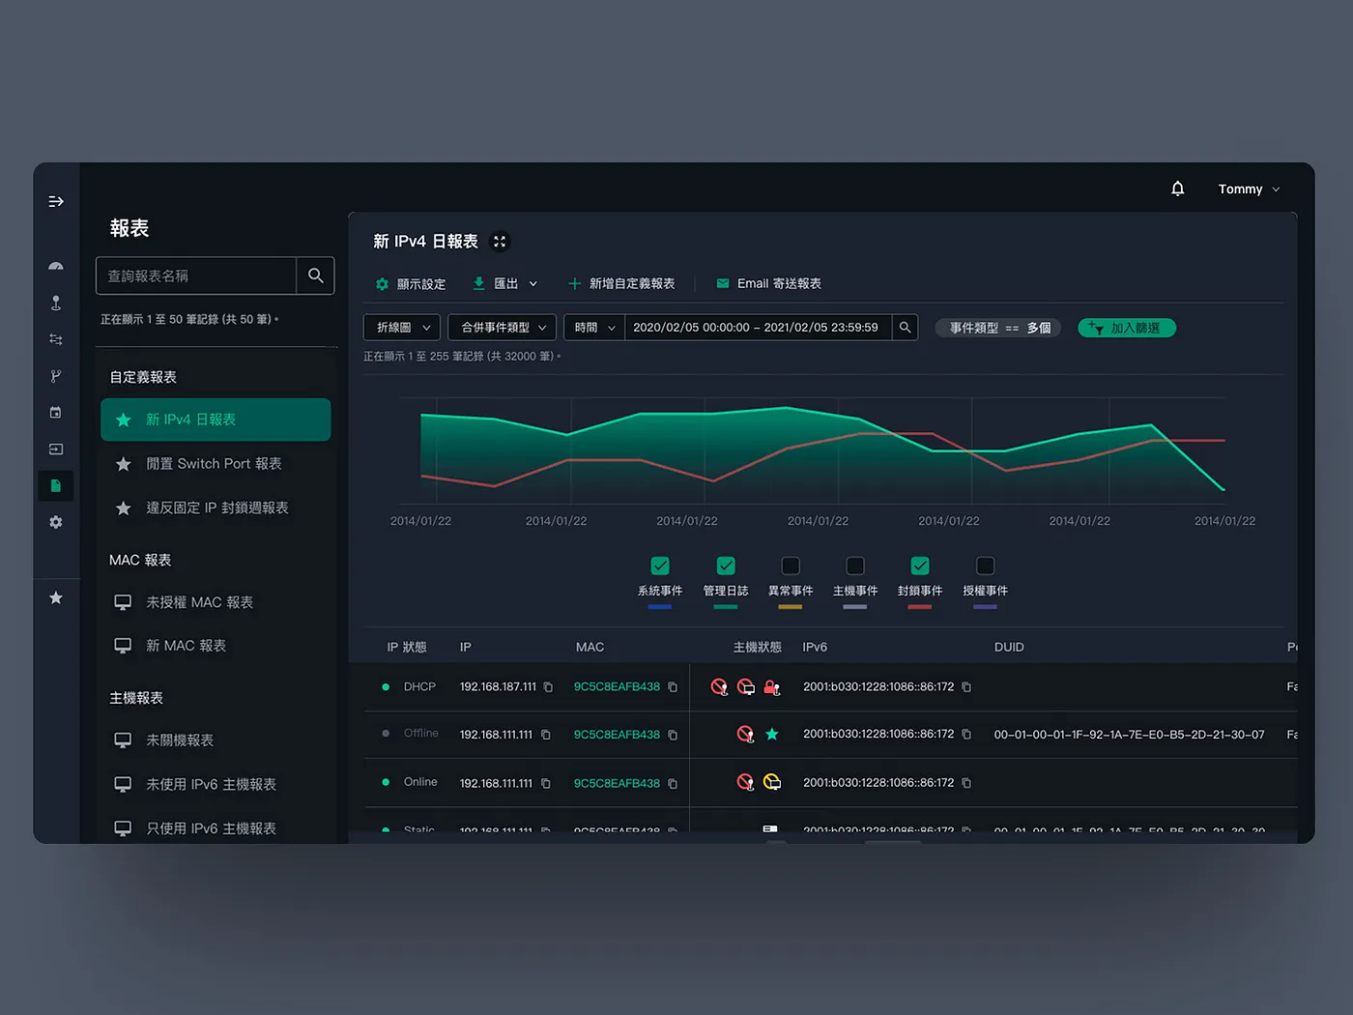The width and height of the screenshot is (1353, 1015).
Task: Open the 未授權 MAC 報表 item
Action: [199, 602]
